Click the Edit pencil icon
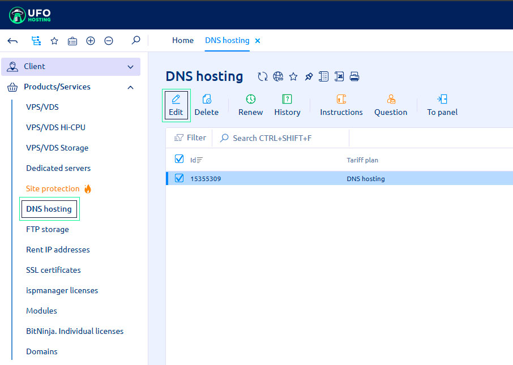513x365 pixels. tap(176, 100)
